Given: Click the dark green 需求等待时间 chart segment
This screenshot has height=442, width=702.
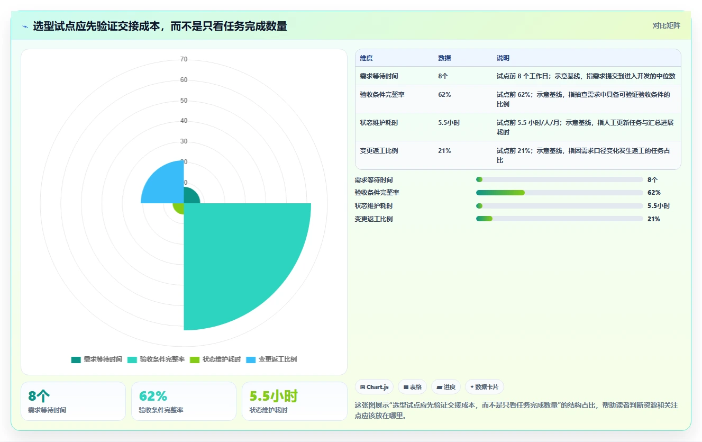Looking at the screenshot, I should 190,196.
